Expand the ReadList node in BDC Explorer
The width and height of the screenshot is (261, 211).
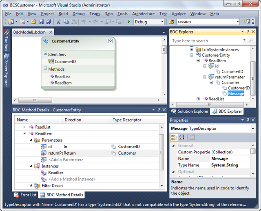pyautogui.click(x=198, y=99)
